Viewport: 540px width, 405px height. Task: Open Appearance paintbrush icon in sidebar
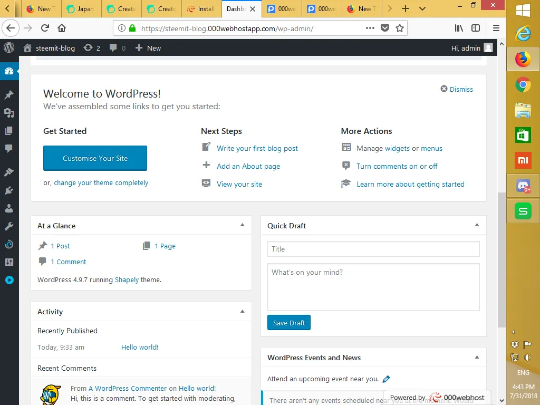pyautogui.click(x=9, y=172)
